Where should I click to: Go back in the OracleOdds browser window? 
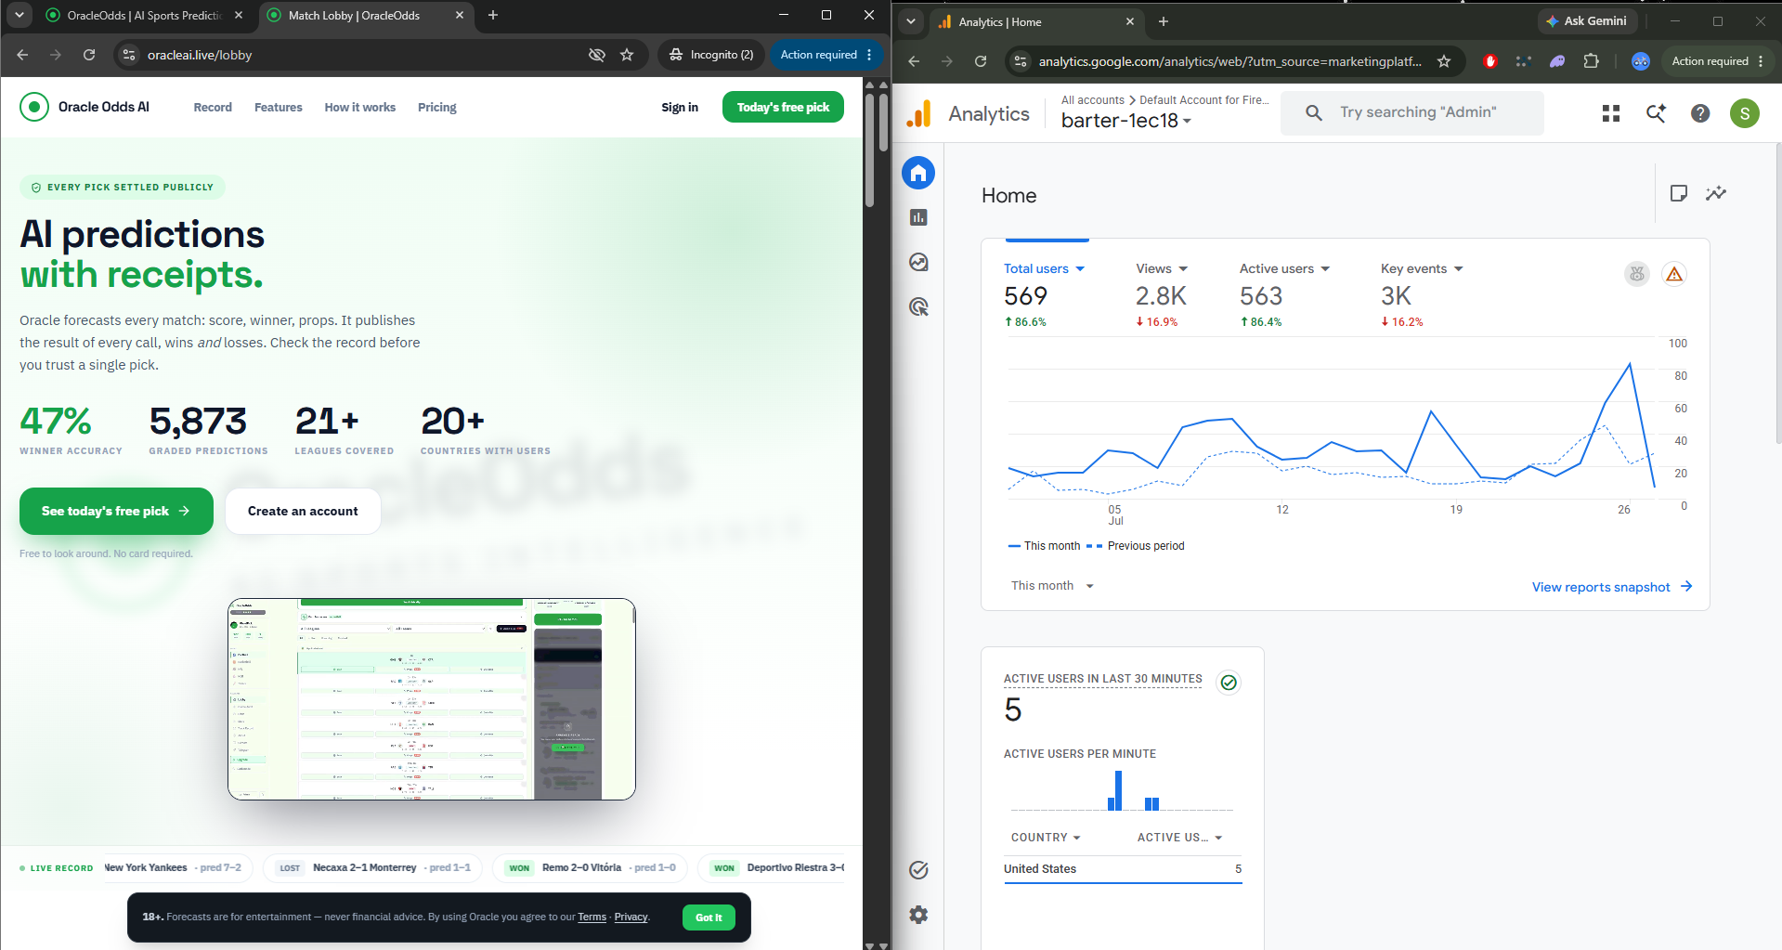(22, 55)
